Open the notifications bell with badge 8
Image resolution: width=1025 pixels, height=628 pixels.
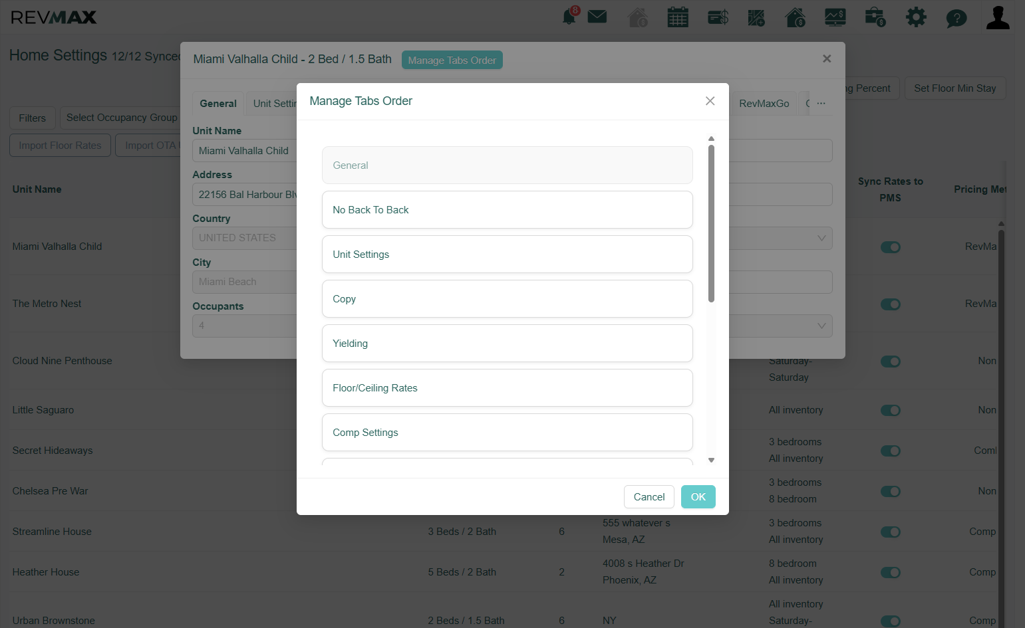point(570,17)
